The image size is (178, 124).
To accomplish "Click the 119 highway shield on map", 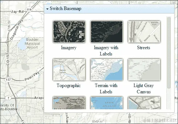I will pyautogui.click(x=29, y=9).
